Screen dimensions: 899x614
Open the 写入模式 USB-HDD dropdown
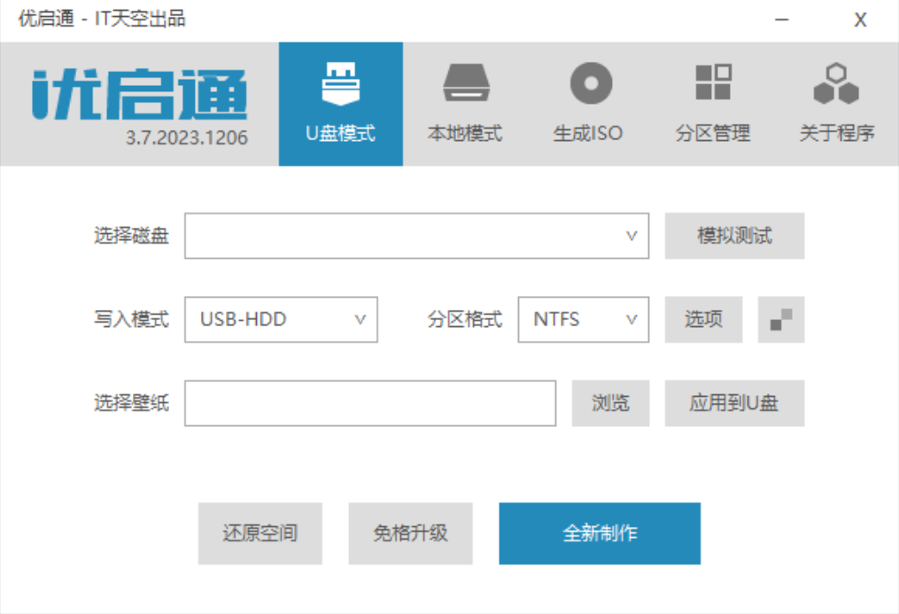click(281, 319)
